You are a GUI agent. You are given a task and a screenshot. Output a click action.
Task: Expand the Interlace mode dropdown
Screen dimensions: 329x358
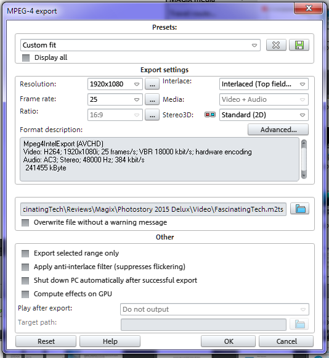pyautogui.click(x=264, y=84)
